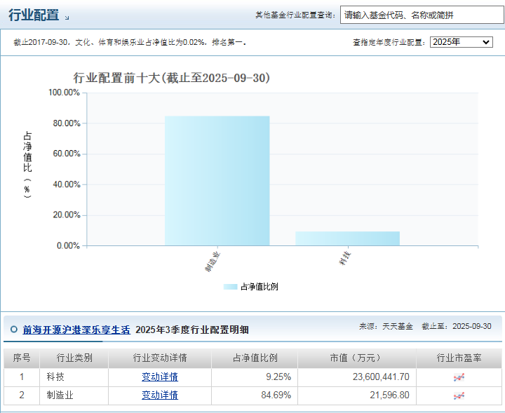This screenshot has width=505, height=413.
Task: Click the 行业变动详情 column header
Action: point(160,358)
